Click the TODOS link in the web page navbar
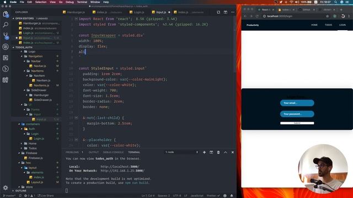 (x=328, y=25)
